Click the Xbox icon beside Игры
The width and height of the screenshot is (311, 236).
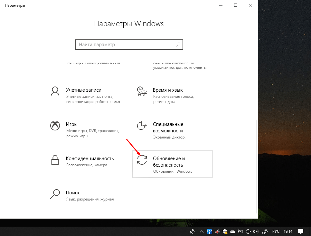coord(55,126)
